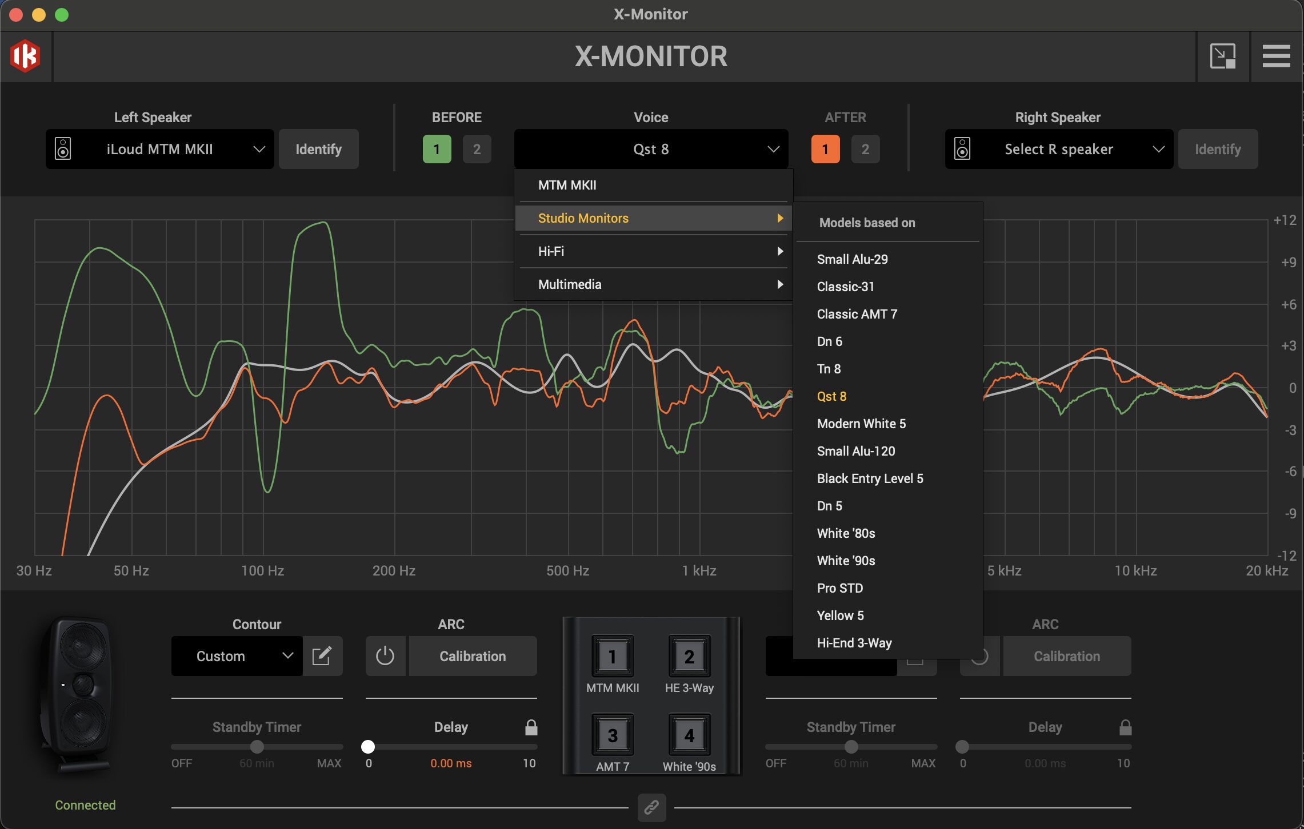The height and width of the screenshot is (829, 1304).
Task: Switch to compact view via the resize icon
Action: (1223, 56)
